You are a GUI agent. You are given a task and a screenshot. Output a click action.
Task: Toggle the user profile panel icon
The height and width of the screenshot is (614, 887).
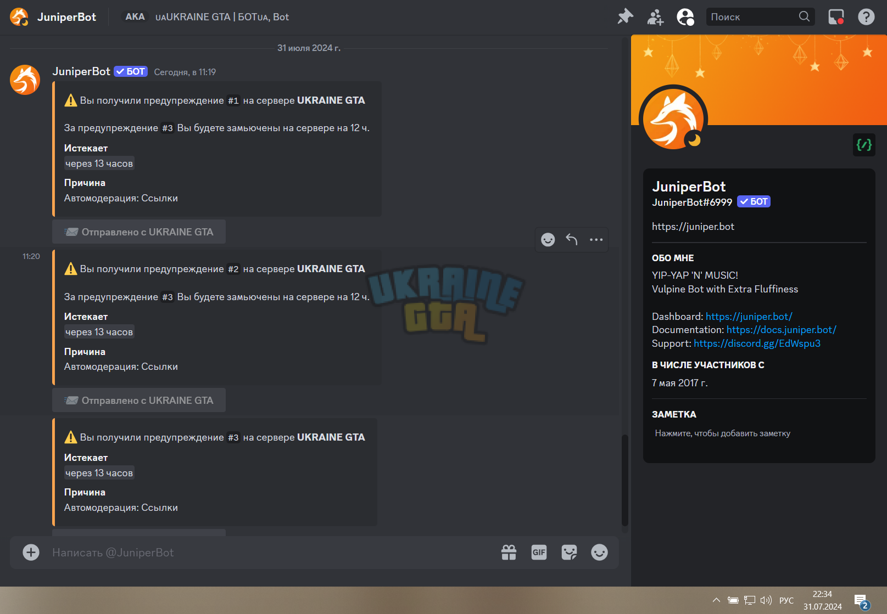click(685, 16)
